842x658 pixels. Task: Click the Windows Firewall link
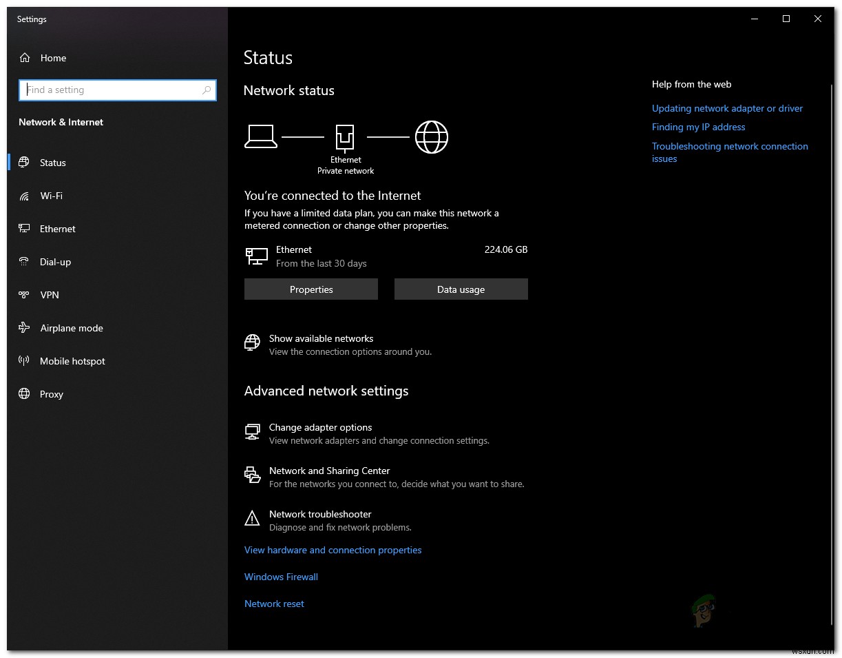pos(281,577)
